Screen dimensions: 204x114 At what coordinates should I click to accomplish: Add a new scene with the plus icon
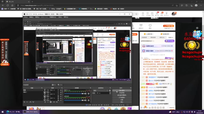(24, 102)
